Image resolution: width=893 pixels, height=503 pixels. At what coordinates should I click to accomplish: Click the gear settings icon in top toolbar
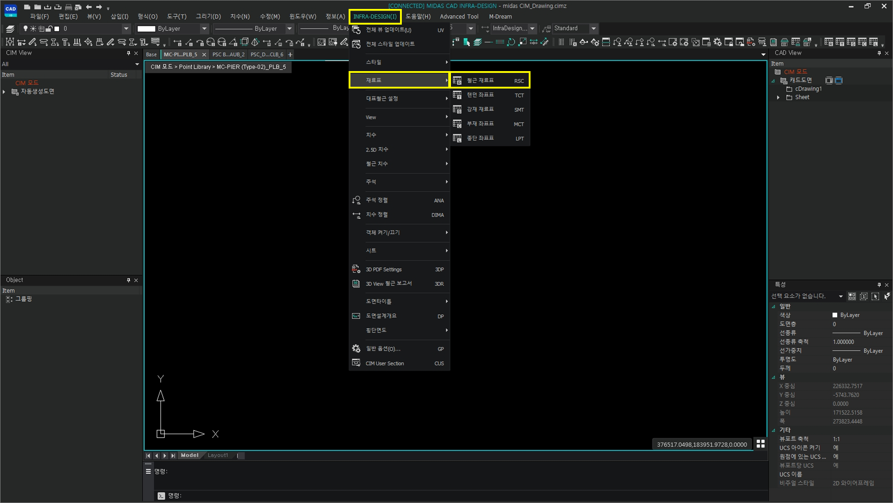tap(717, 42)
